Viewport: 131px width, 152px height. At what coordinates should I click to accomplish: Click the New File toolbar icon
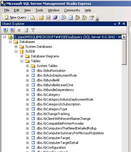click(33, 17)
